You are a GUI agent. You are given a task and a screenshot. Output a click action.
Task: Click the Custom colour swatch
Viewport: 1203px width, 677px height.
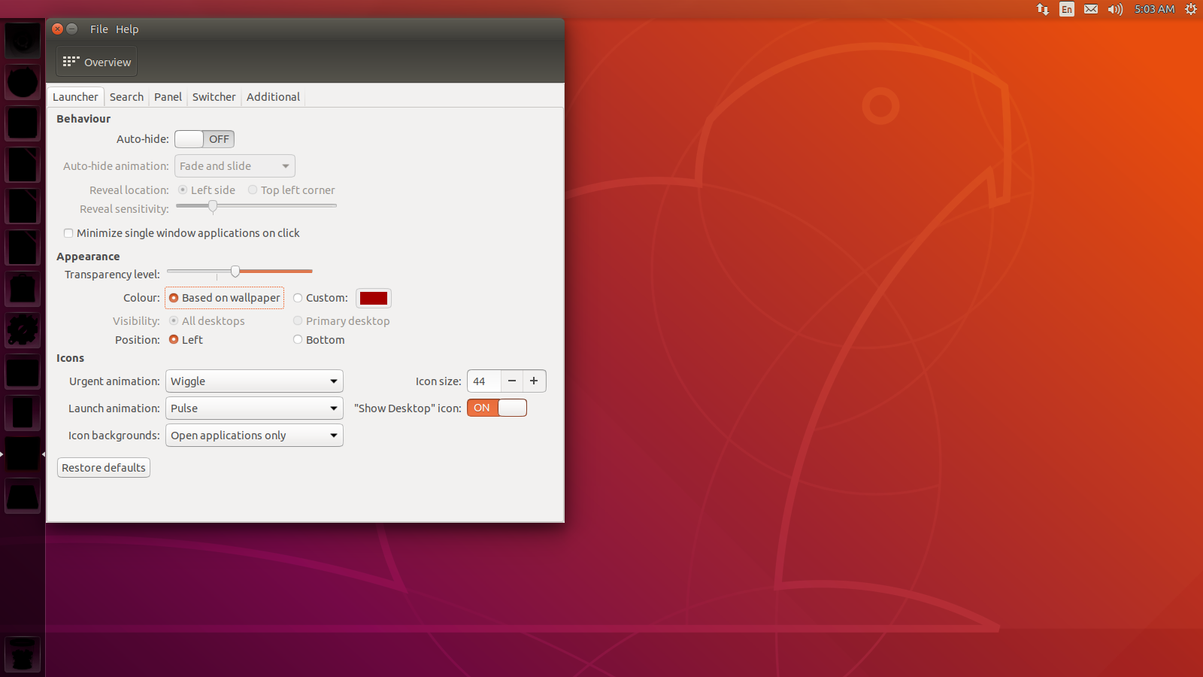[x=374, y=298]
